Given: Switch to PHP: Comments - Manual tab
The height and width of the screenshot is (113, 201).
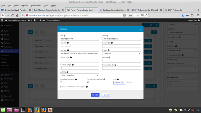Looking at the screenshot, I should [x=147, y=10].
